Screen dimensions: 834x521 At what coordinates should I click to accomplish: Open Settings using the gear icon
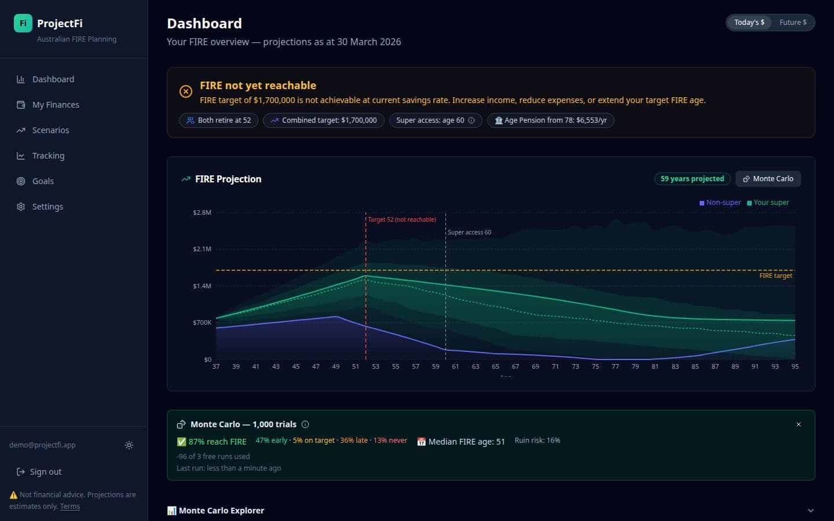point(21,206)
